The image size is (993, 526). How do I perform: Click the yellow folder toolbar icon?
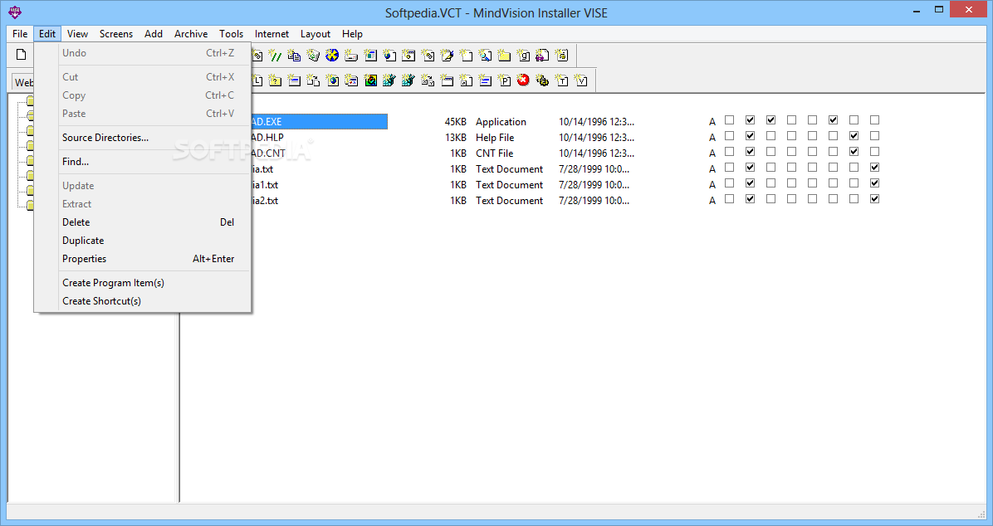(504, 56)
